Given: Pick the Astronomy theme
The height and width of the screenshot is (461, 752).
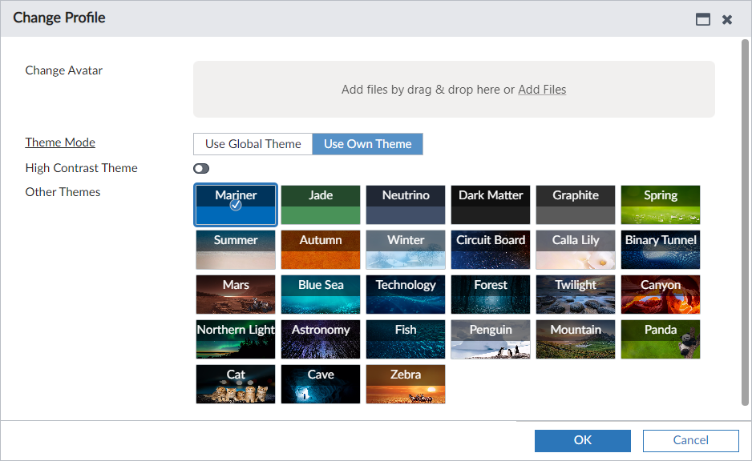Looking at the screenshot, I should tap(320, 339).
